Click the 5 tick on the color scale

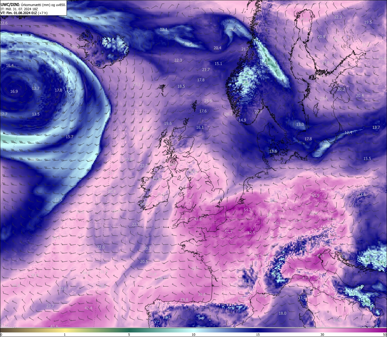[129, 335]
